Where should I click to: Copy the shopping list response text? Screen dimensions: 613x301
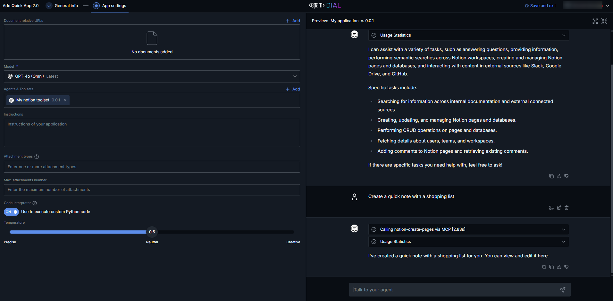tap(551, 267)
